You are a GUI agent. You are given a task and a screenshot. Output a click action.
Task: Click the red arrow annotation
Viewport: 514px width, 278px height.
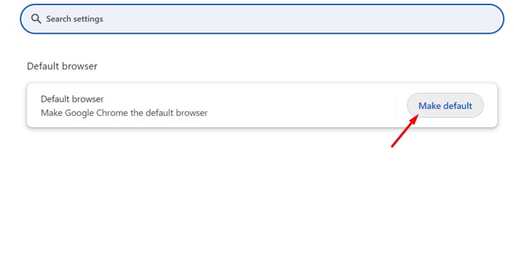pyautogui.click(x=405, y=131)
